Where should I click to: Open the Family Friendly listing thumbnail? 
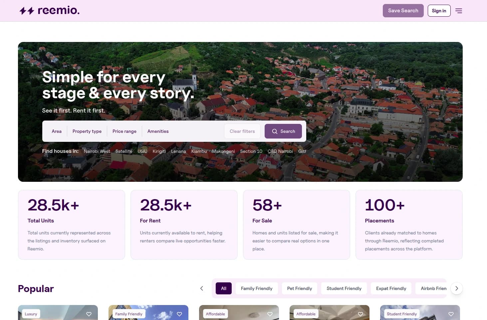tap(148, 313)
